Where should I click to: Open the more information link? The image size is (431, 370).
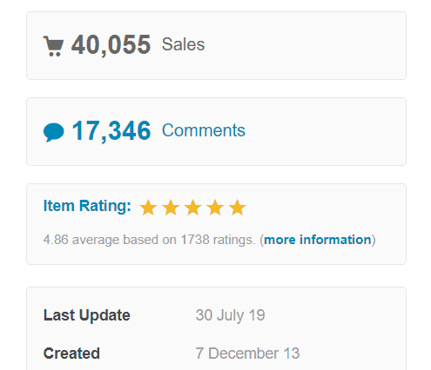(x=318, y=240)
